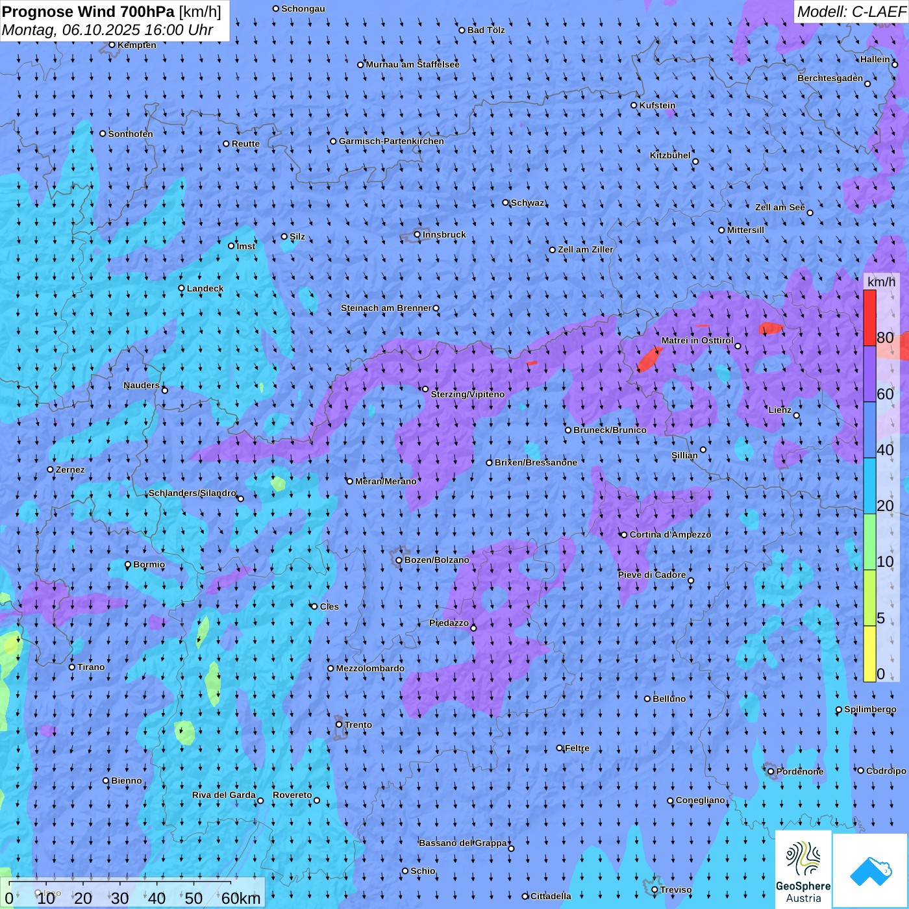Click the 'Brixen/Bressanone' label

536,462
